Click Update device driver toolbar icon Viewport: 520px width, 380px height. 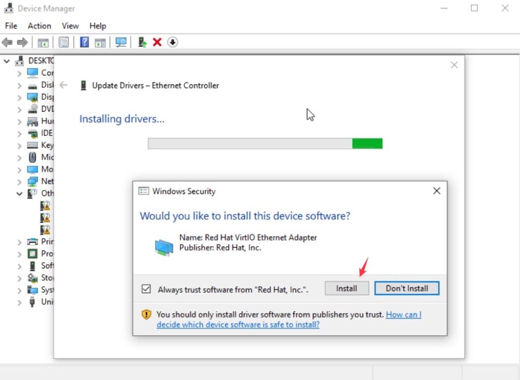click(x=142, y=42)
